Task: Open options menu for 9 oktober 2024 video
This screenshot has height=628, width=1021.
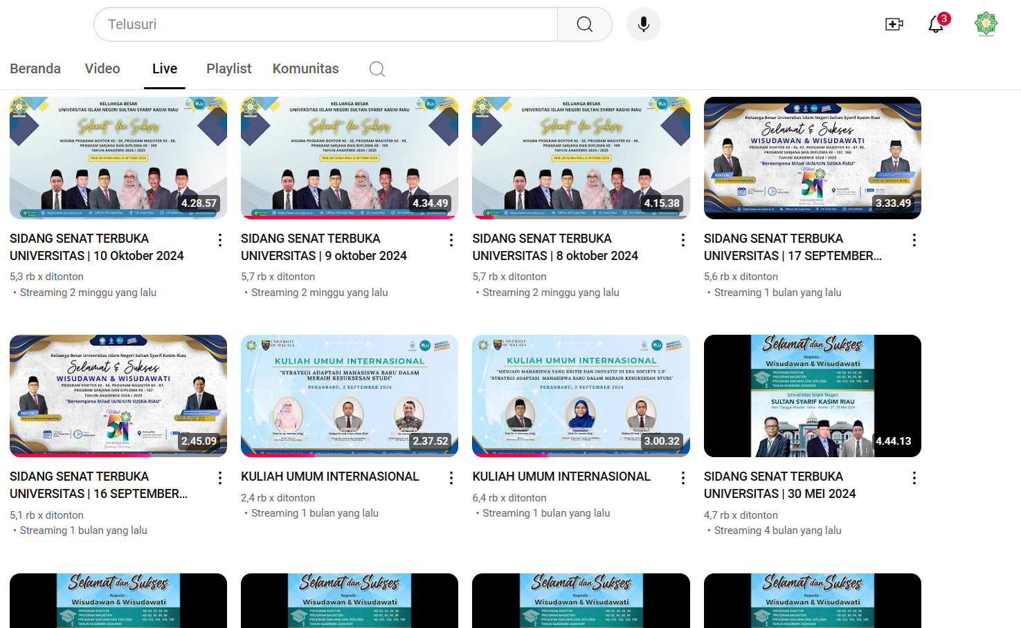Action: click(451, 240)
